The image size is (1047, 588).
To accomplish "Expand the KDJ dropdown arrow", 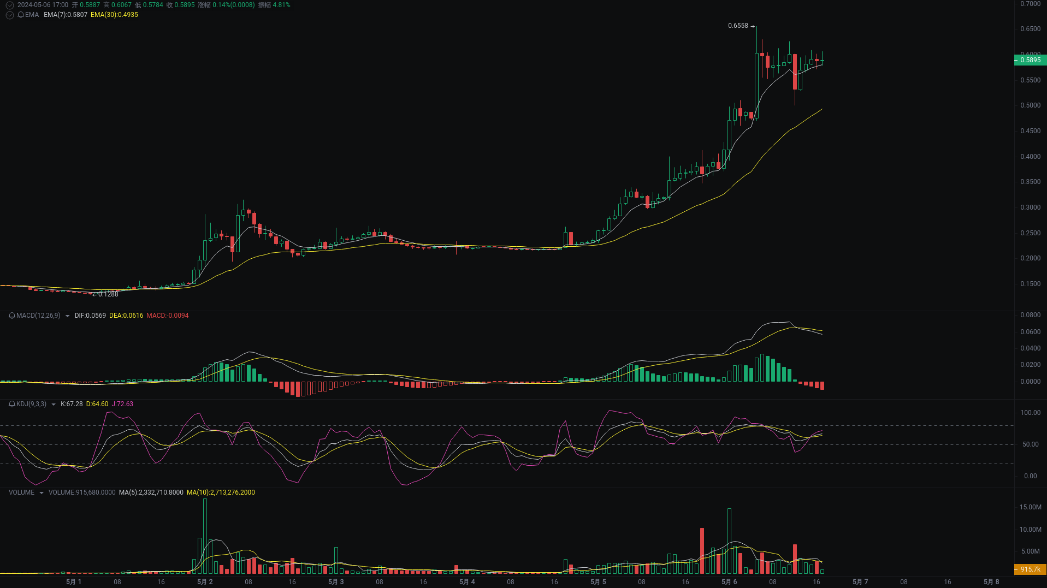I will [x=52, y=404].
